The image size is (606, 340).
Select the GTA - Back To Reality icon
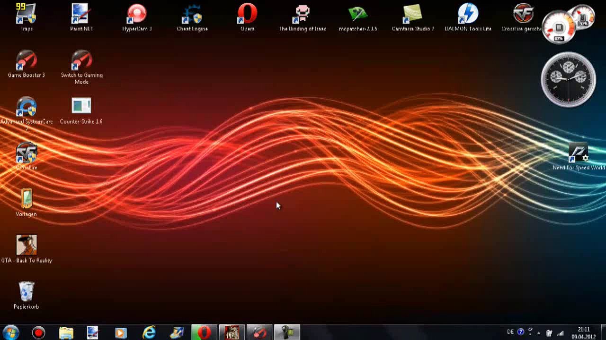tap(27, 249)
